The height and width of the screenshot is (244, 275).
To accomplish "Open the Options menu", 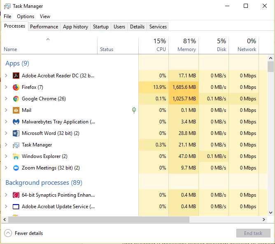I will tap(26, 16).
